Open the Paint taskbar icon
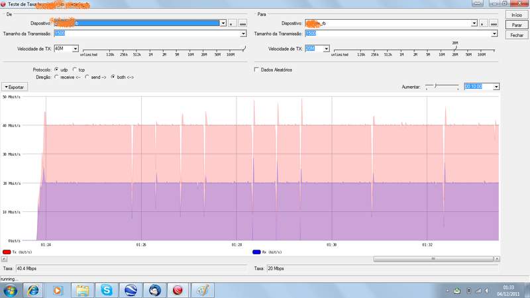This screenshot has width=530, height=298. click(x=202, y=290)
